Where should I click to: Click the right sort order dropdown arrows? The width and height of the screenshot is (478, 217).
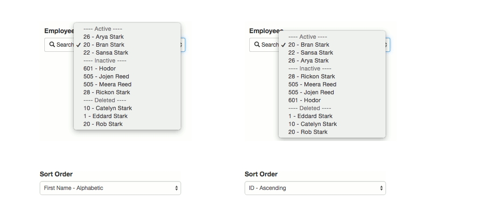[381, 188]
